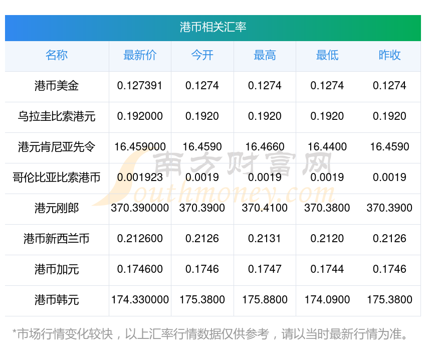Click the 今开 column header

[x=202, y=55]
